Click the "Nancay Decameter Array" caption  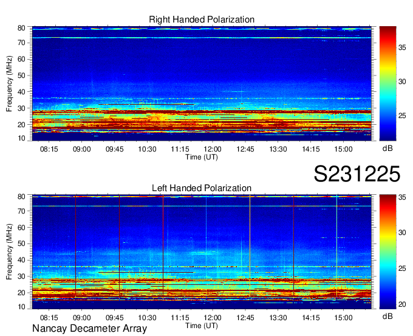89,329
